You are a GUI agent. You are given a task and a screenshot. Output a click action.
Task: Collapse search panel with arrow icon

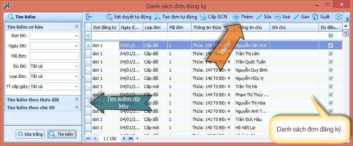(x=90, y=17)
